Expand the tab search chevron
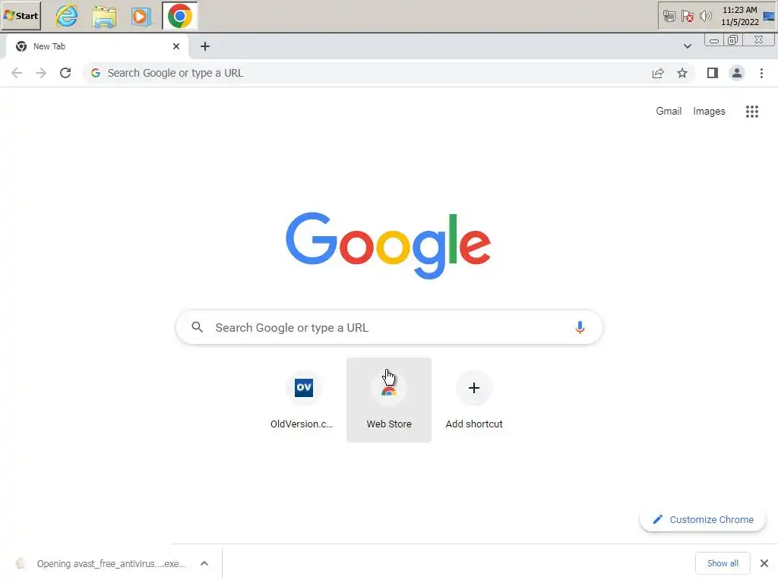Viewport: 778px width, 583px height. coord(687,46)
